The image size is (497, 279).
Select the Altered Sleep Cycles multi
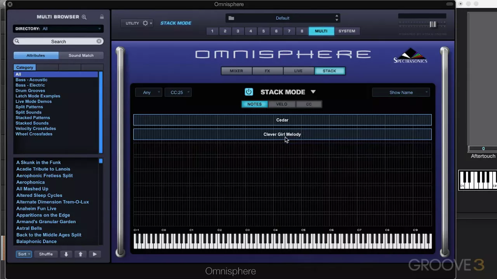click(39, 195)
